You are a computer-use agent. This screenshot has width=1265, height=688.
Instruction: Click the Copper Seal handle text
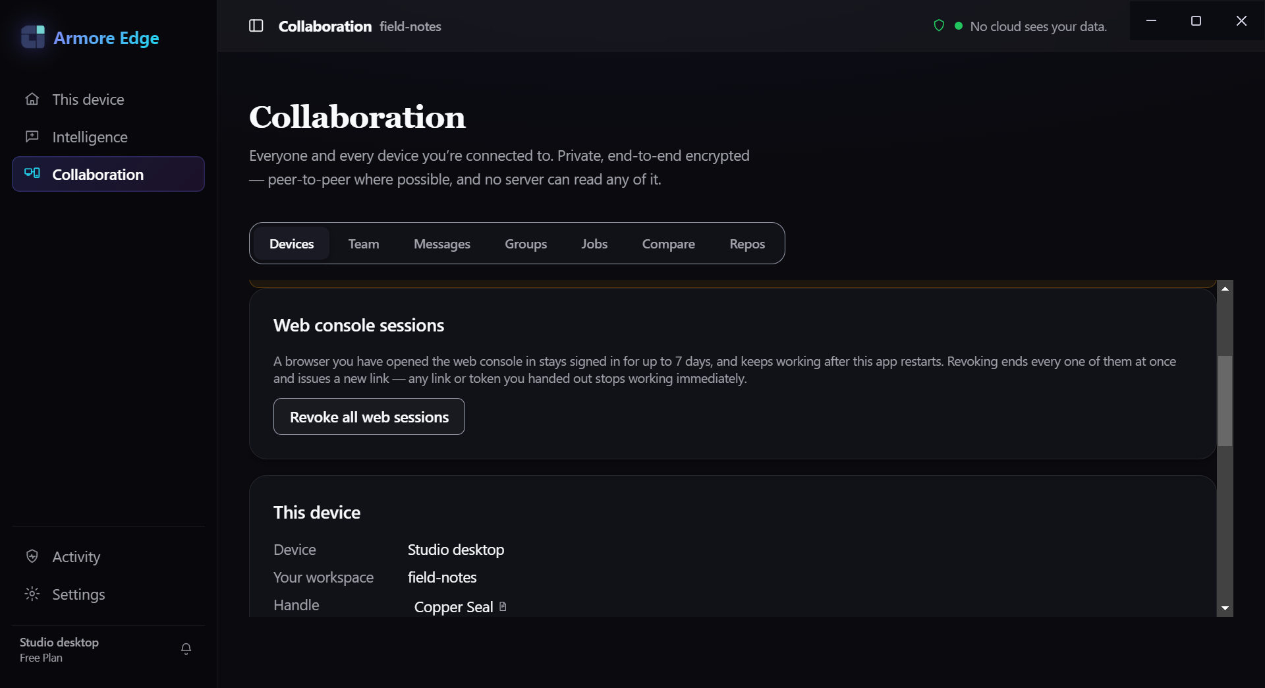[453, 607]
